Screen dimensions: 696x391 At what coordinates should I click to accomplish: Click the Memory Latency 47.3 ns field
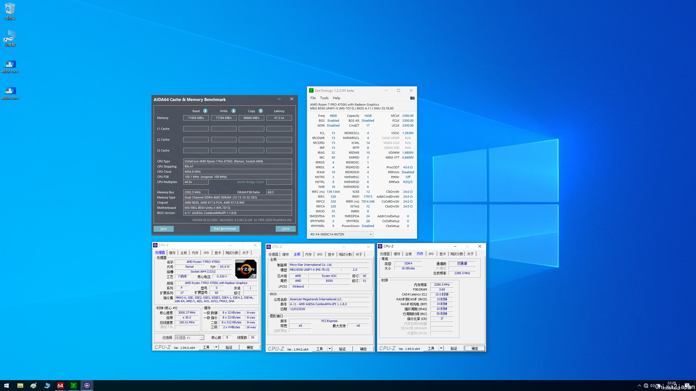point(279,118)
